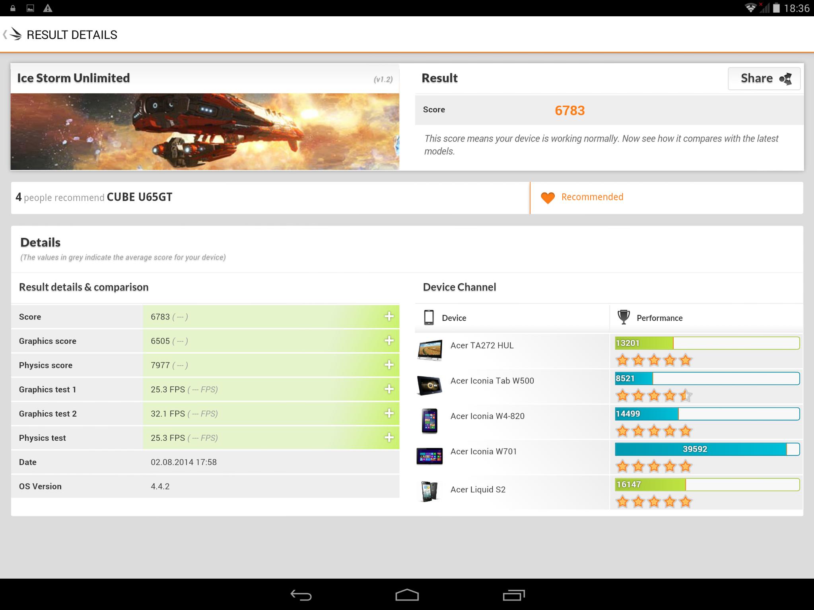Expand the Score row plus icon
This screenshot has height=610, width=814.
pyautogui.click(x=389, y=316)
